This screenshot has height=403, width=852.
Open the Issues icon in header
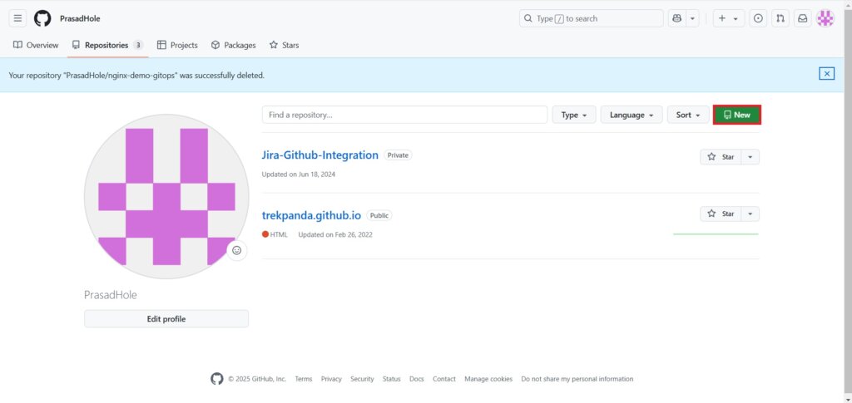(x=758, y=18)
